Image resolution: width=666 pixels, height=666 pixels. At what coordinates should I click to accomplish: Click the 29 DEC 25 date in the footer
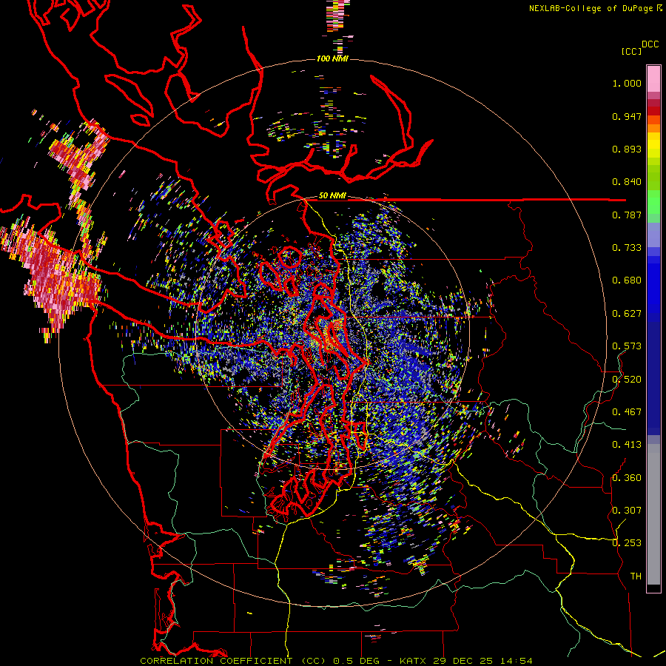click(463, 661)
